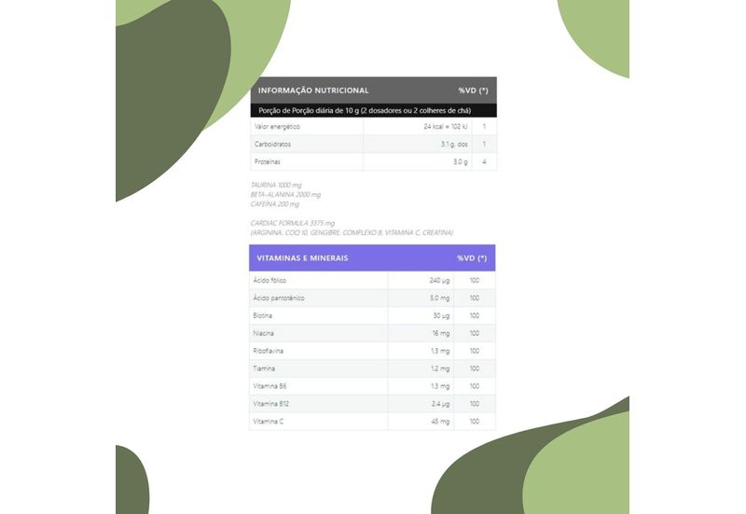Viewport: 746px width, 514px height.
Task: Click the VITAMINAS E MINERAIS purple header
Action: click(372, 258)
